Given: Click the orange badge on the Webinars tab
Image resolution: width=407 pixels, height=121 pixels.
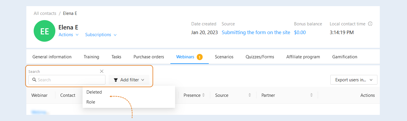Looking at the screenshot, I should (x=200, y=57).
